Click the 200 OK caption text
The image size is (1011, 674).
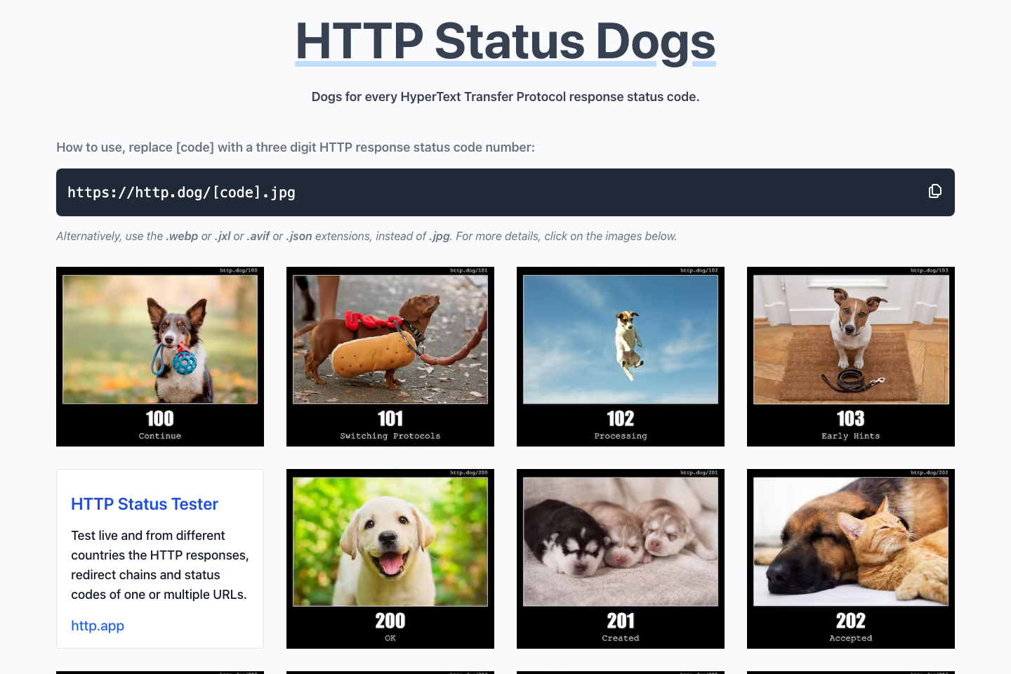click(x=390, y=638)
